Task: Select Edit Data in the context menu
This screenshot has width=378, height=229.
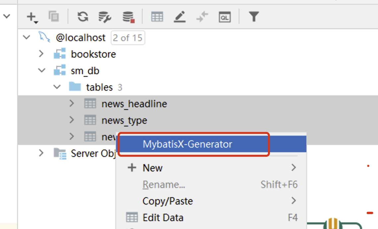Action: coord(163,217)
